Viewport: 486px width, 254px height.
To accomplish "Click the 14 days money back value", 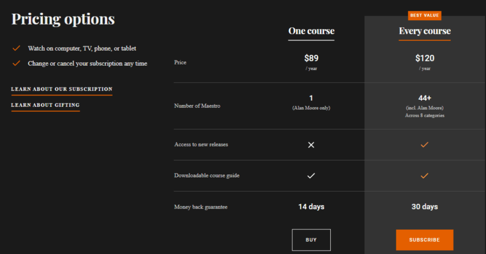I will tap(311, 207).
